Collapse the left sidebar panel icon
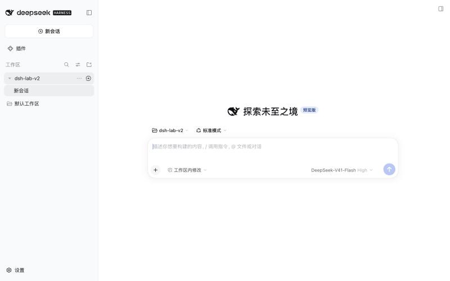 point(89,12)
